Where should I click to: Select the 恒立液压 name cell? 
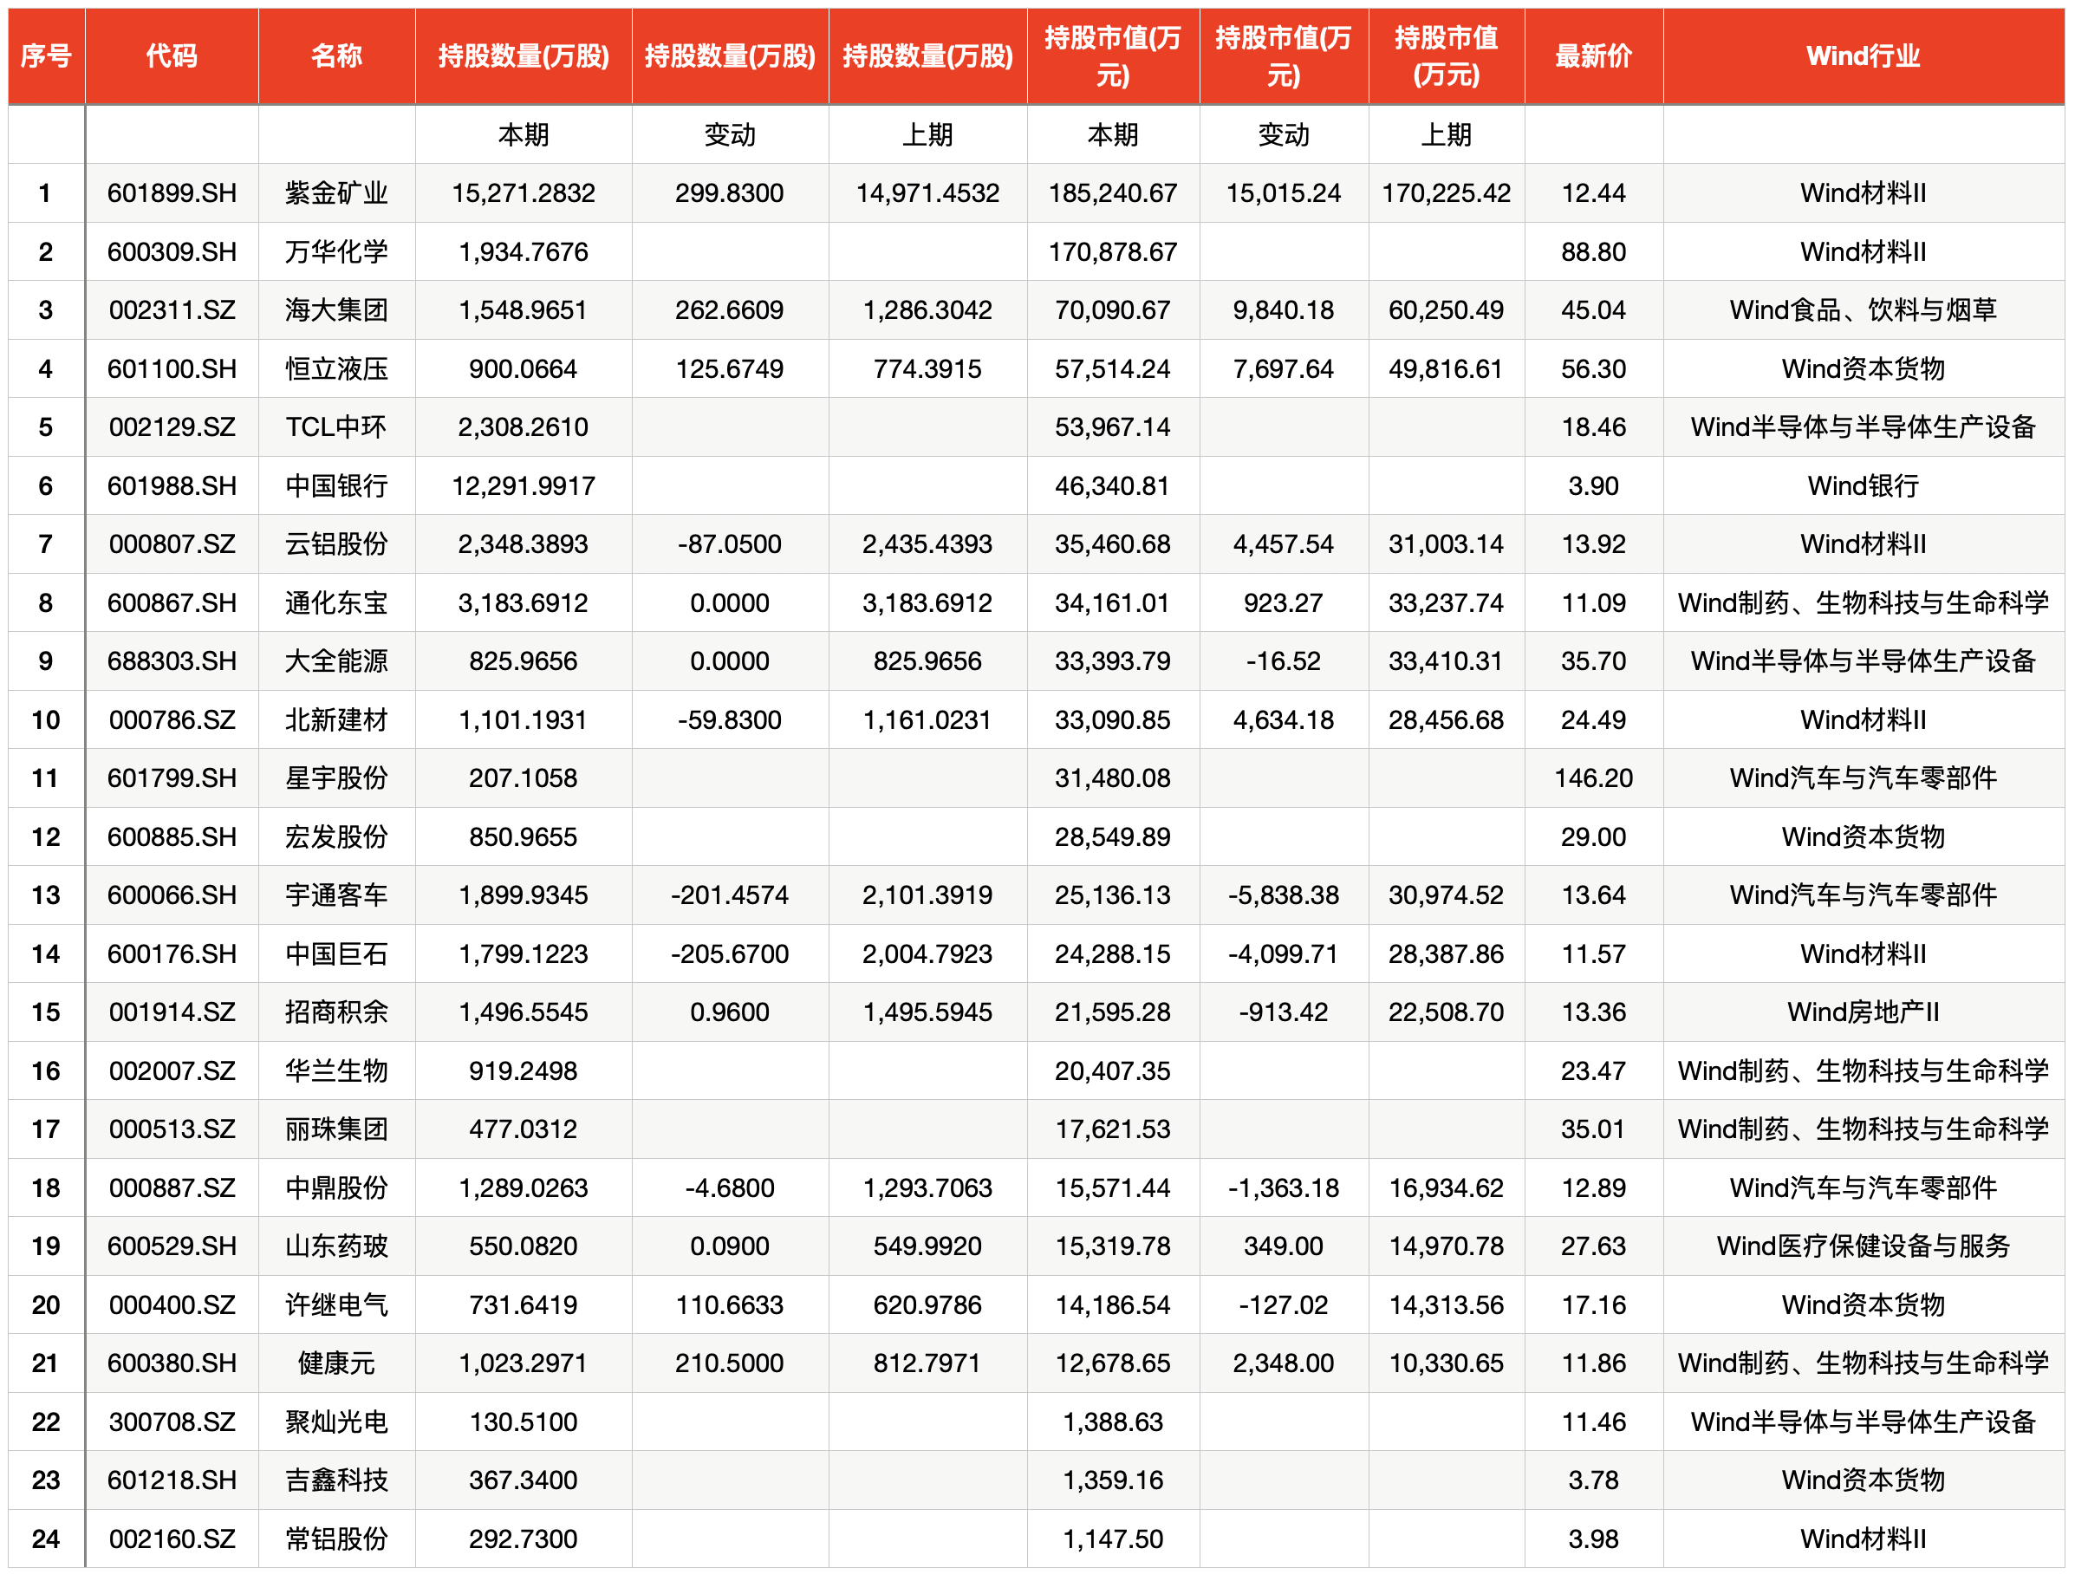(x=337, y=369)
